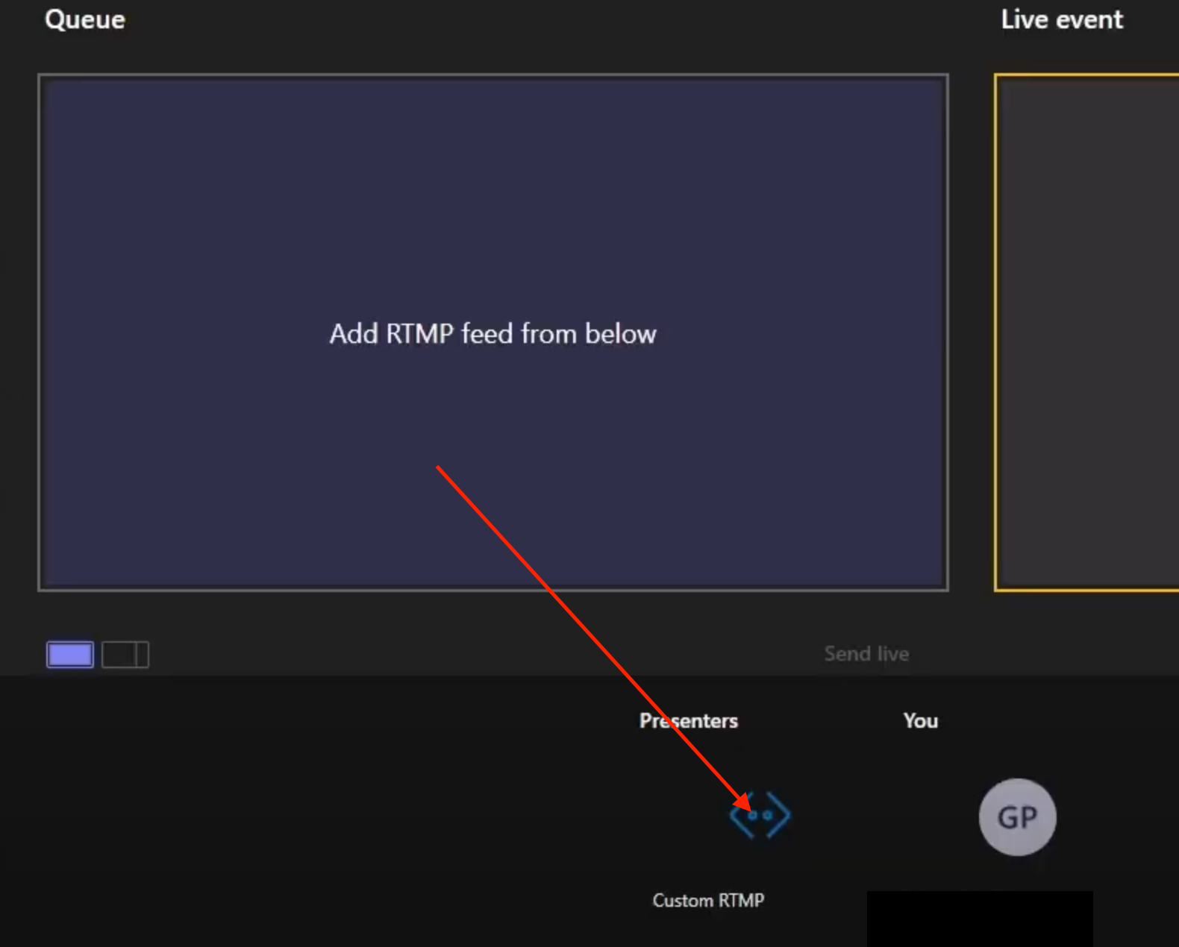Select the Live event preview pane
This screenshot has height=947, width=1179.
[1086, 333]
